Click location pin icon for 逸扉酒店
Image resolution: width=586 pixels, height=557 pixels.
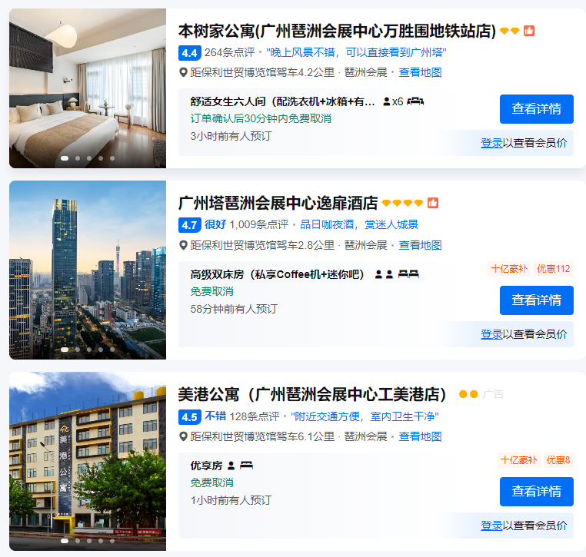click(183, 245)
